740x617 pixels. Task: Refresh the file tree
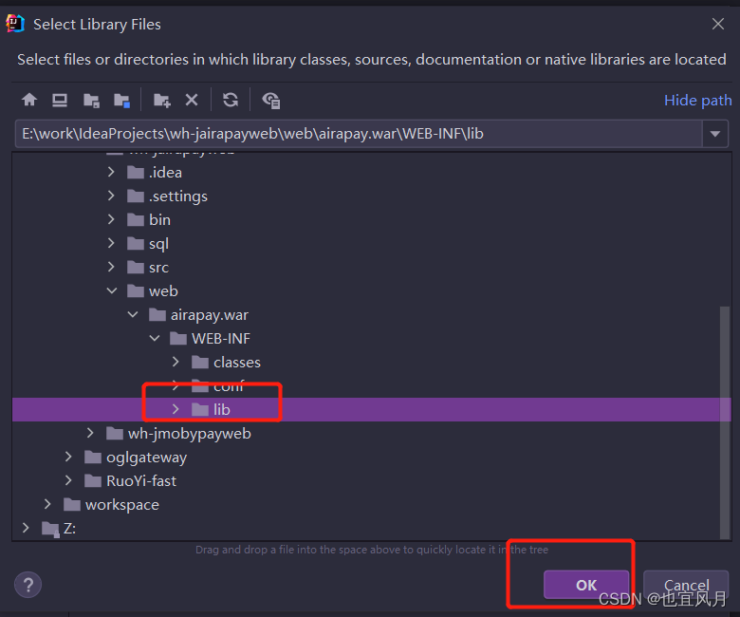tap(231, 100)
